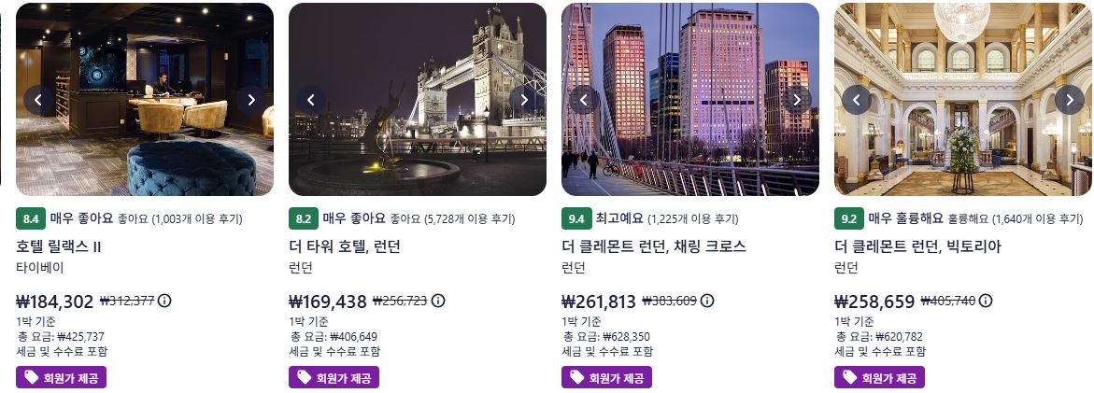
Task: Click 회원가 제공 badge under 클레몬트 빅토리아
Action: pos(880,378)
